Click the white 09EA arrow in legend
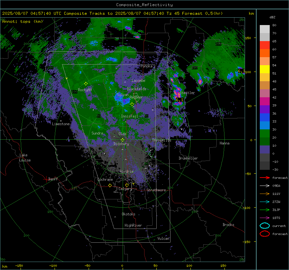The width and height of the screenshot is (289, 270). [265, 186]
